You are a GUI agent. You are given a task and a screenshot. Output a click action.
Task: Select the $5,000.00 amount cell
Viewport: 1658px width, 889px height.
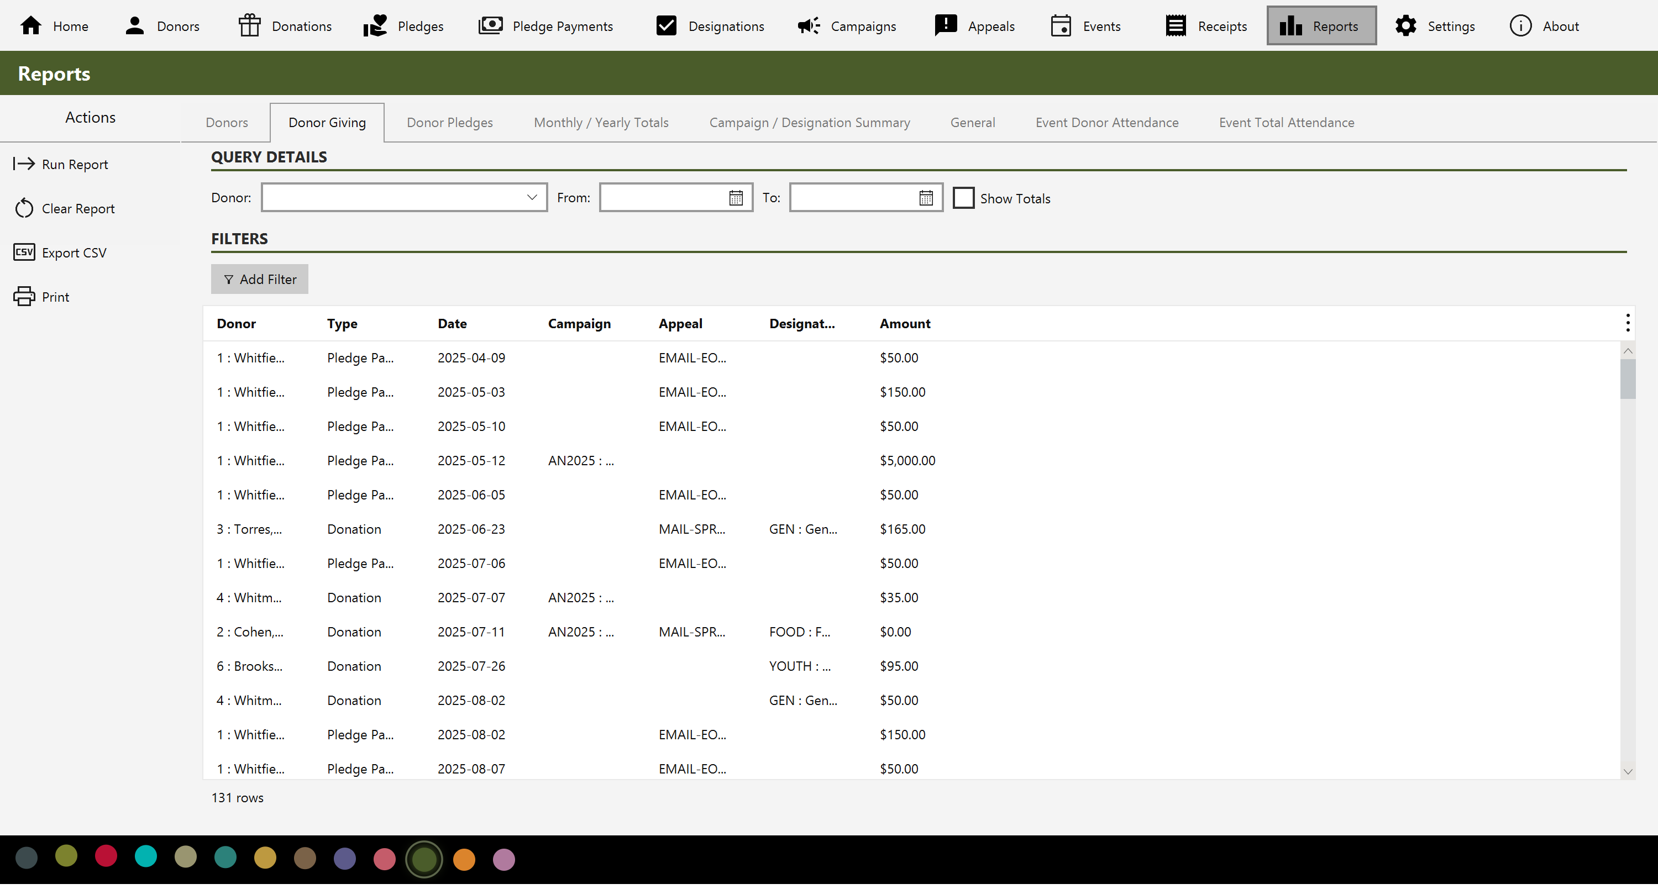click(907, 461)
